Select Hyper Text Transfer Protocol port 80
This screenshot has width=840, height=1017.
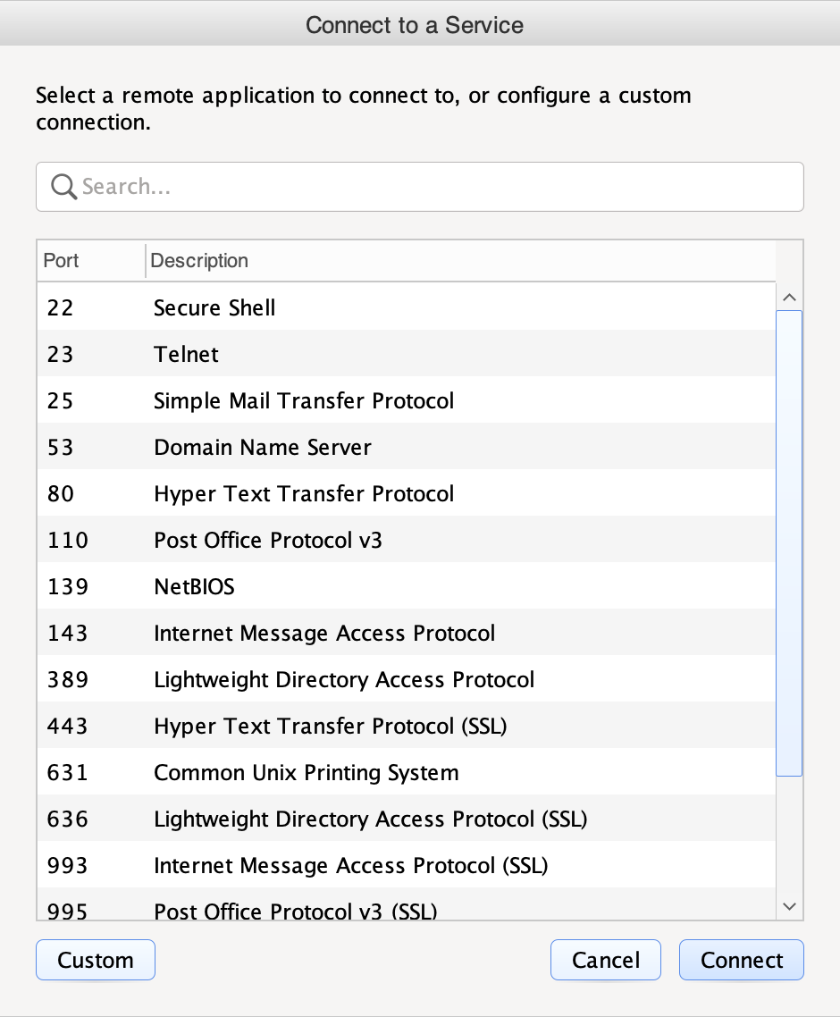pos(406,493)
